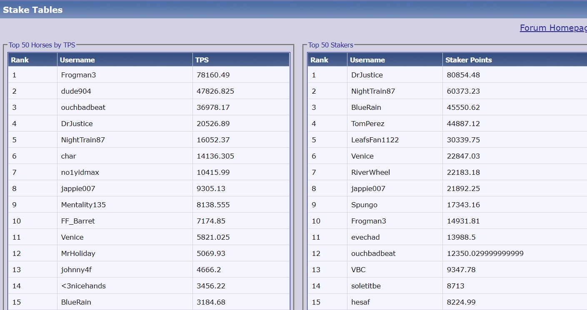
Task: Click the Staker Points column header
Action: [468, 60]
